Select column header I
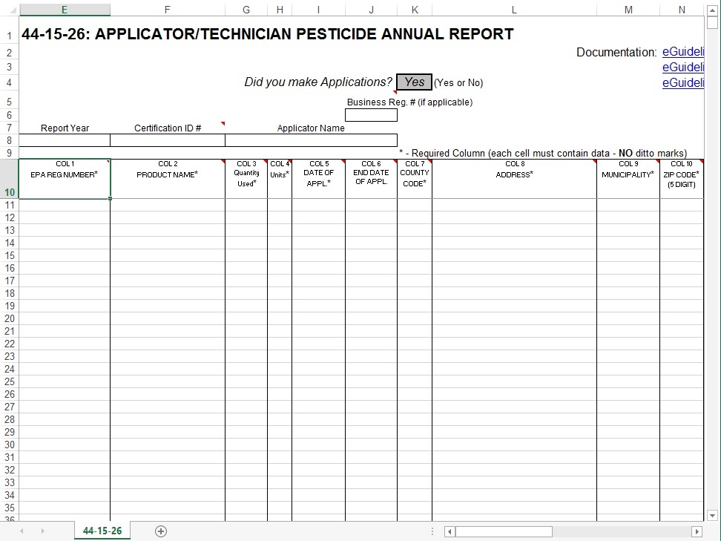The width and height of the screenshot is (721, 541). click(x=318, y=10)
